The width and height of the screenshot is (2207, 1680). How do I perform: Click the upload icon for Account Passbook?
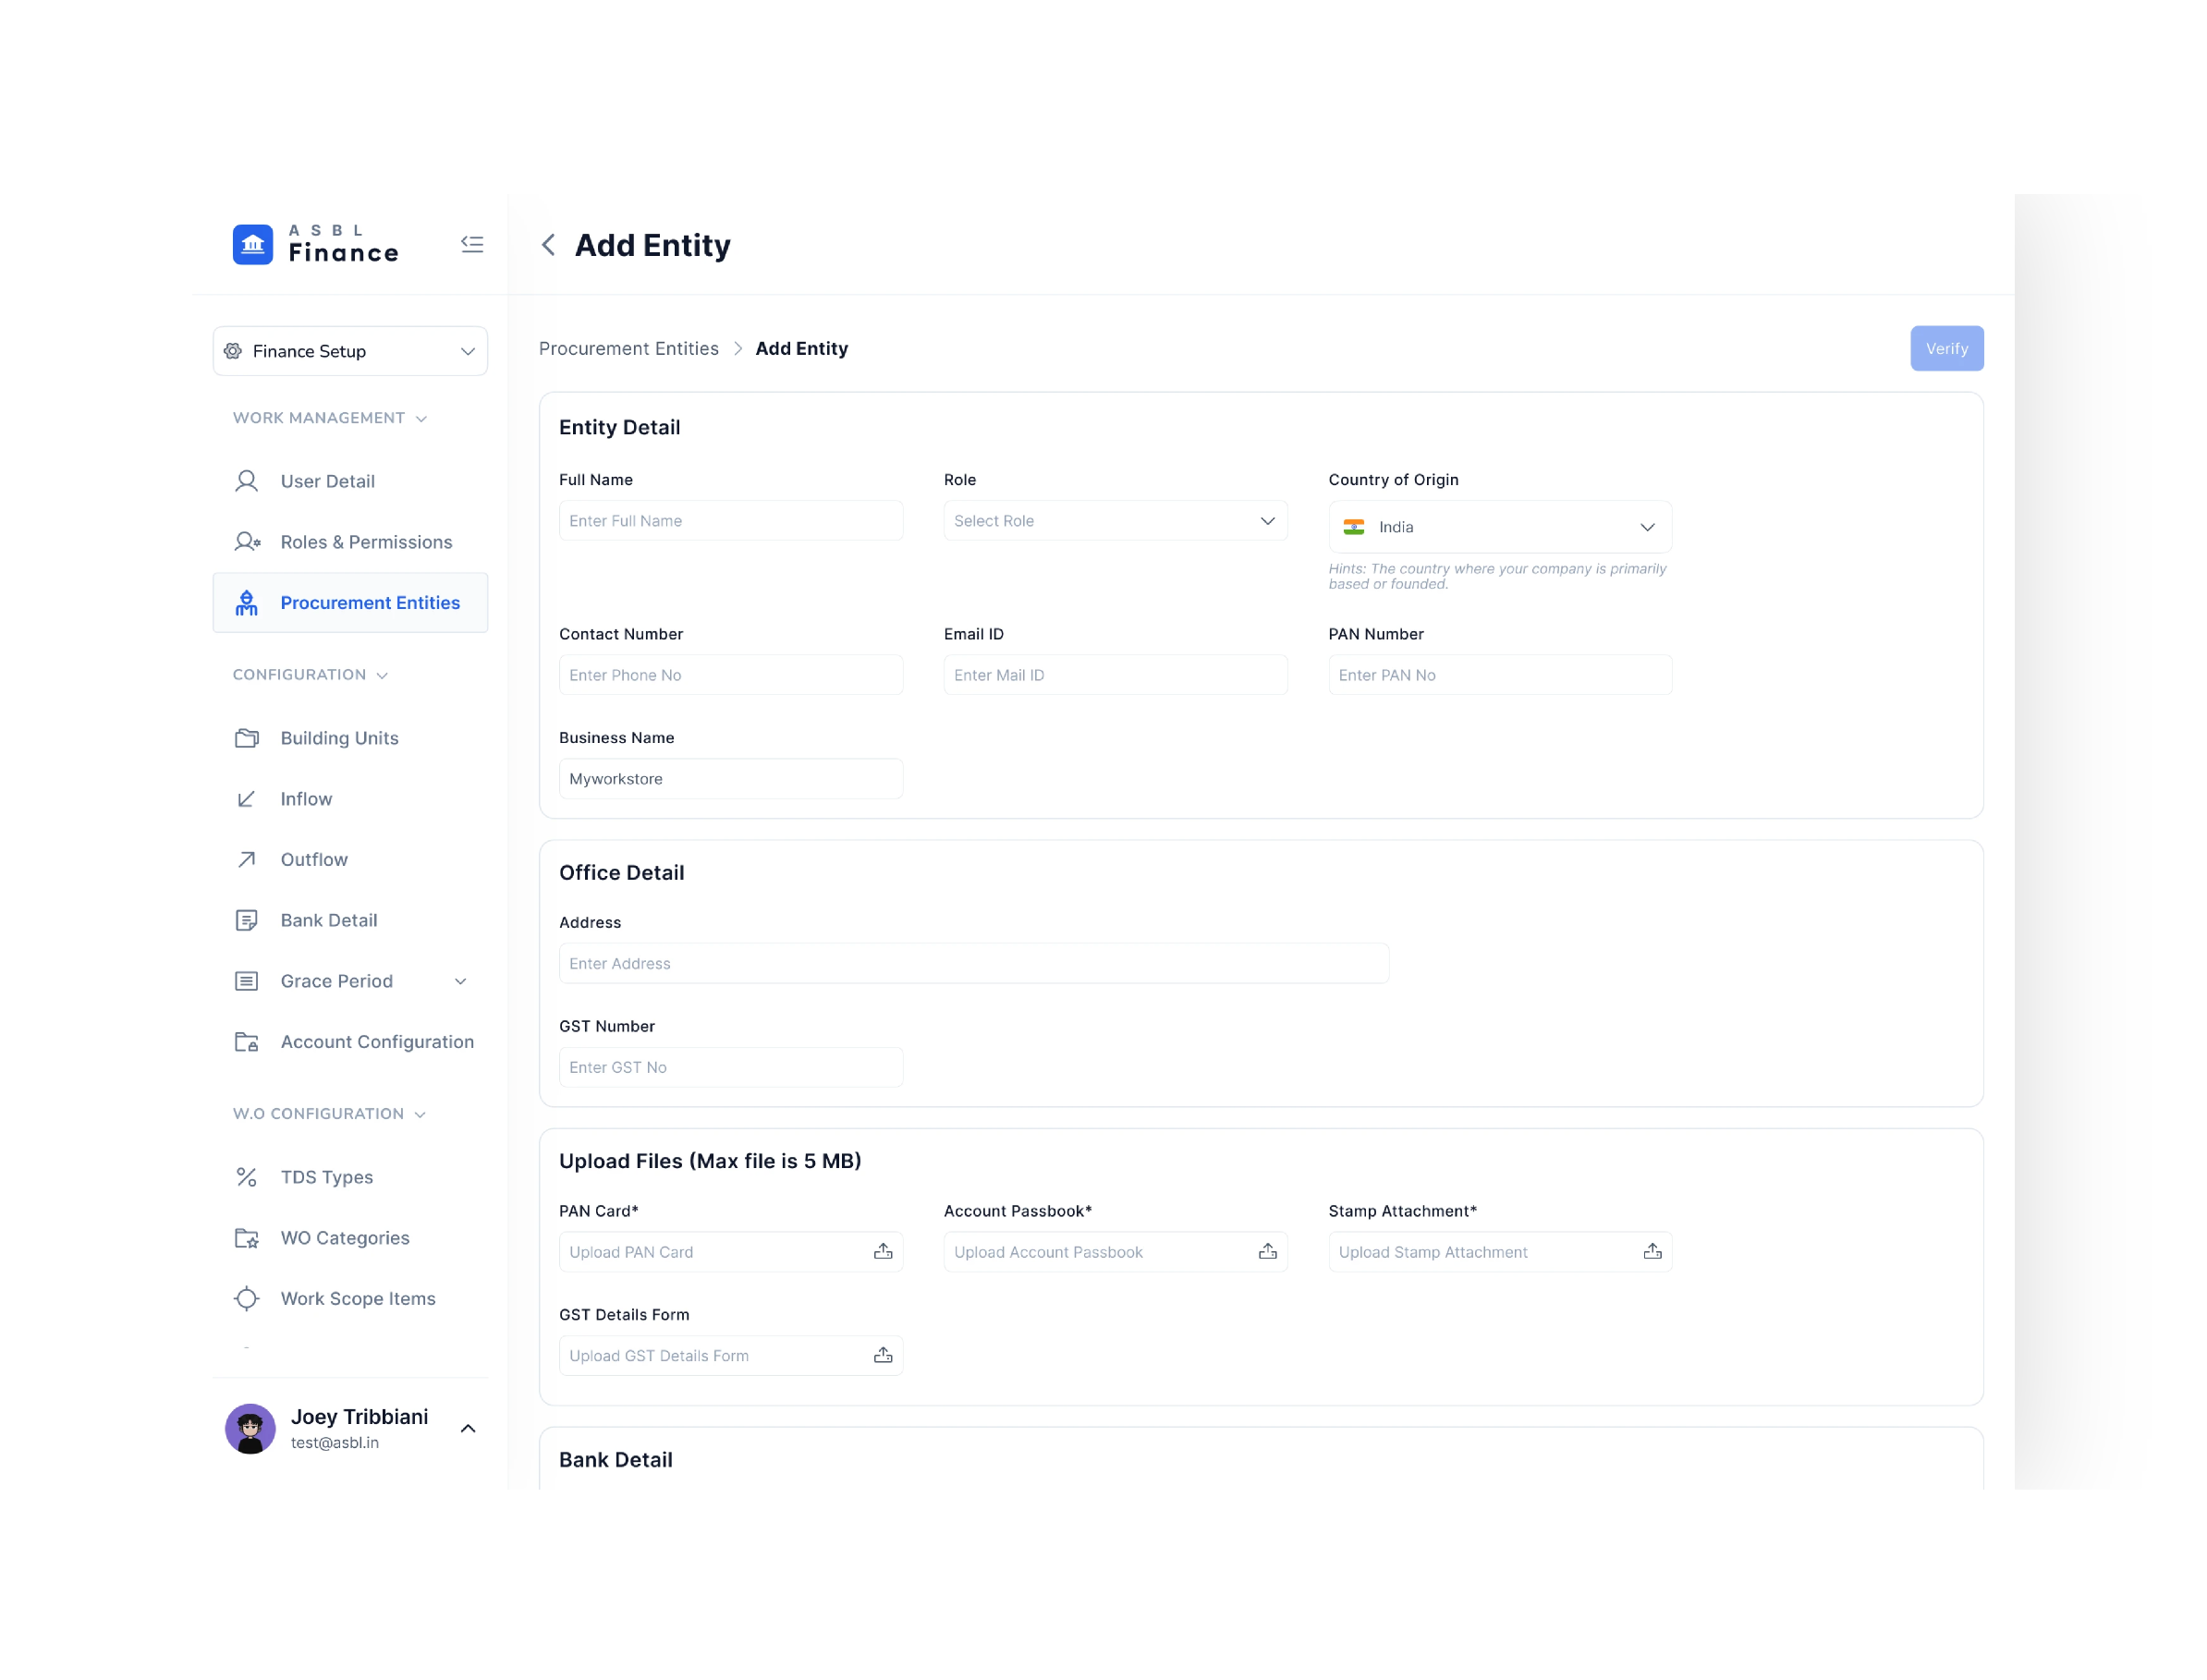click(x=1268, y=1252)
